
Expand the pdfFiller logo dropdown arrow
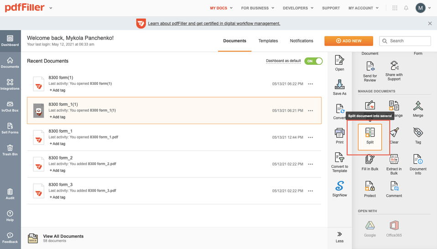pyautogui.click(x=51, y=8)
